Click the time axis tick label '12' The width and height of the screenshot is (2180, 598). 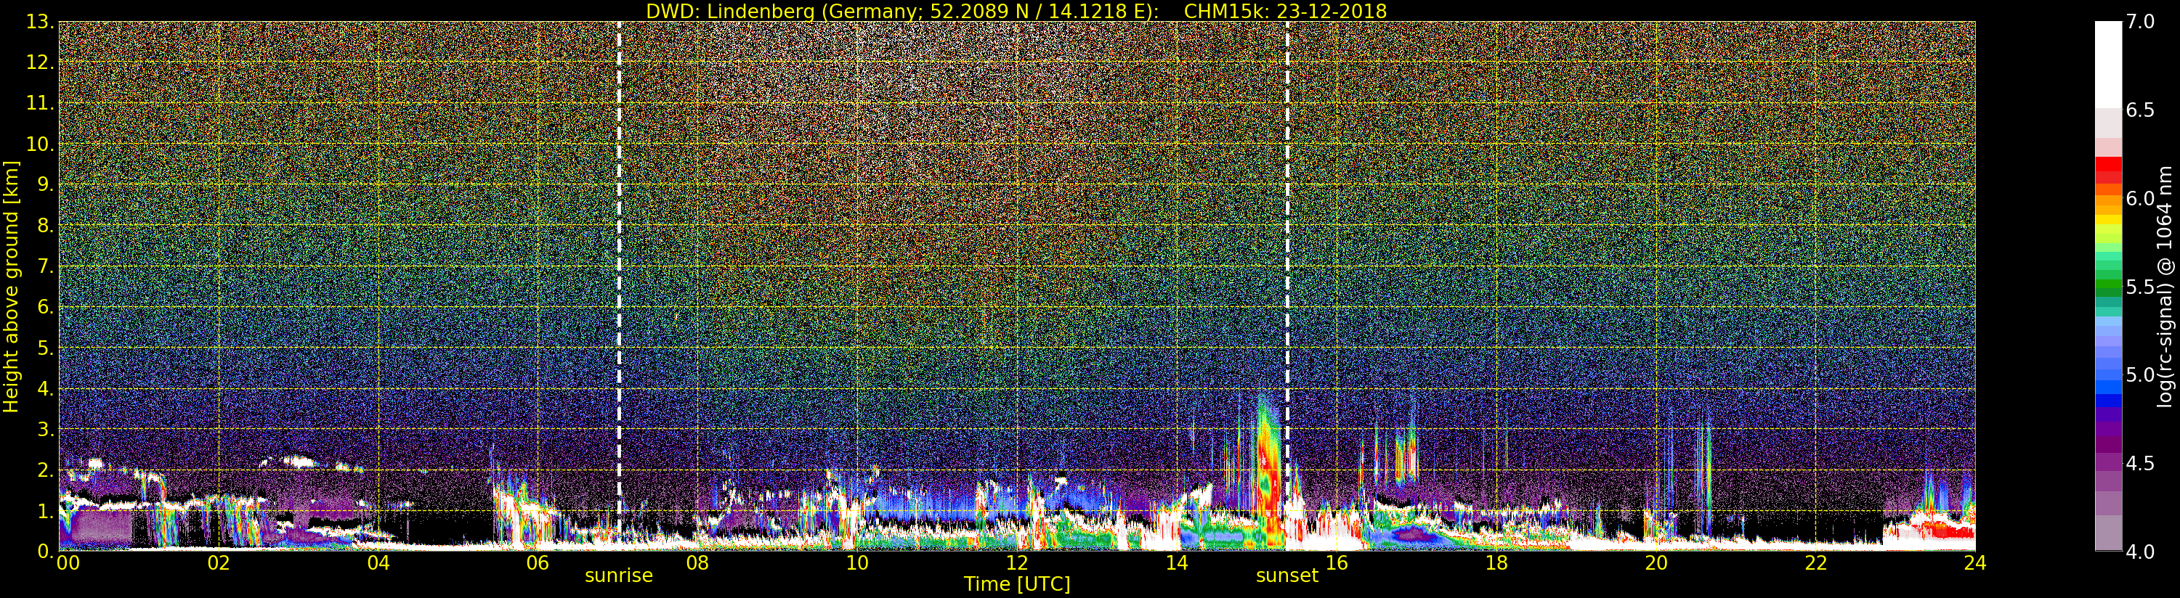click(1016, 562)
